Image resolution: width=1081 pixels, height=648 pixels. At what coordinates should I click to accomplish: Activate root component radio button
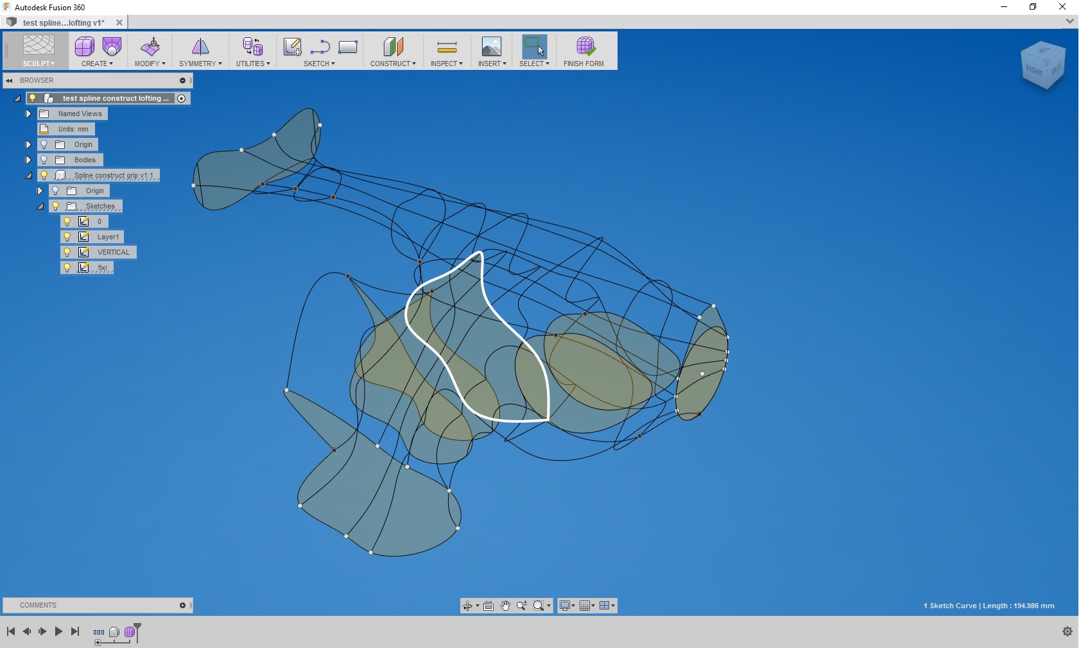click(182, 98)
